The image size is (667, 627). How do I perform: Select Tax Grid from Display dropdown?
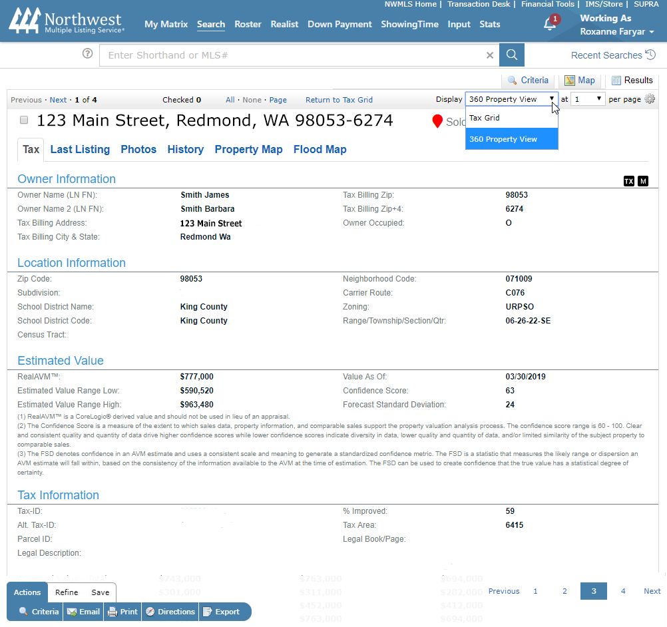coord(485,118)
